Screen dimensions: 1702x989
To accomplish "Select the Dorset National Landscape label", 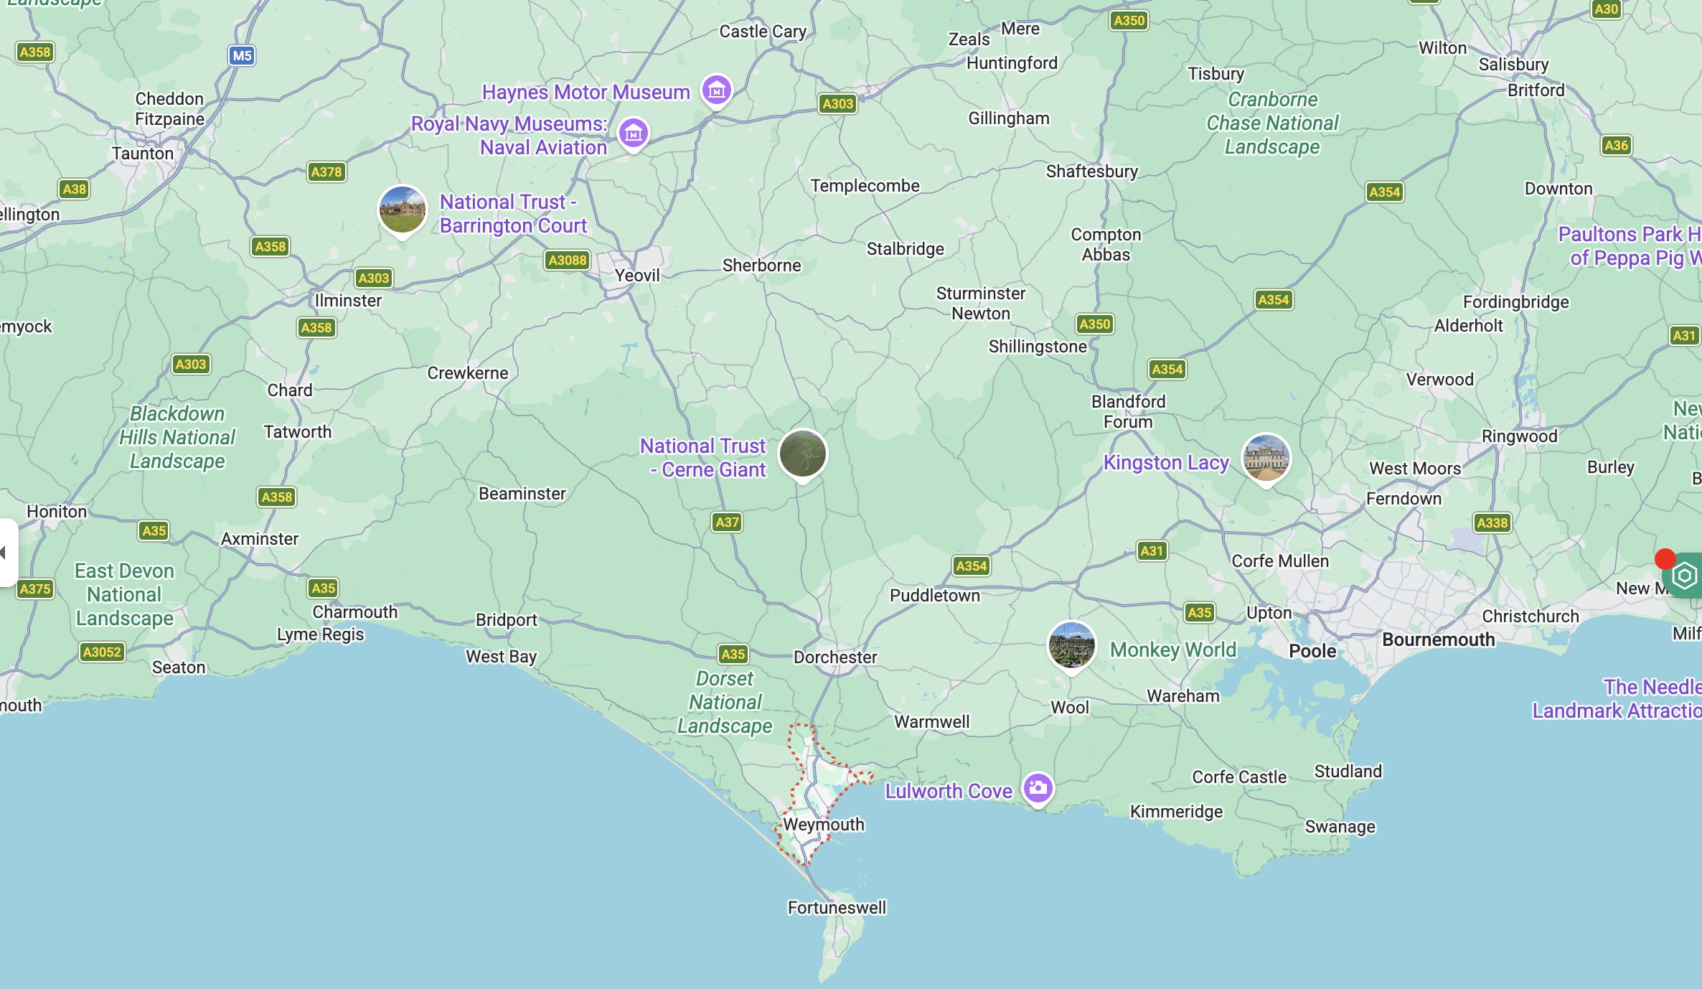I will 725,703.
